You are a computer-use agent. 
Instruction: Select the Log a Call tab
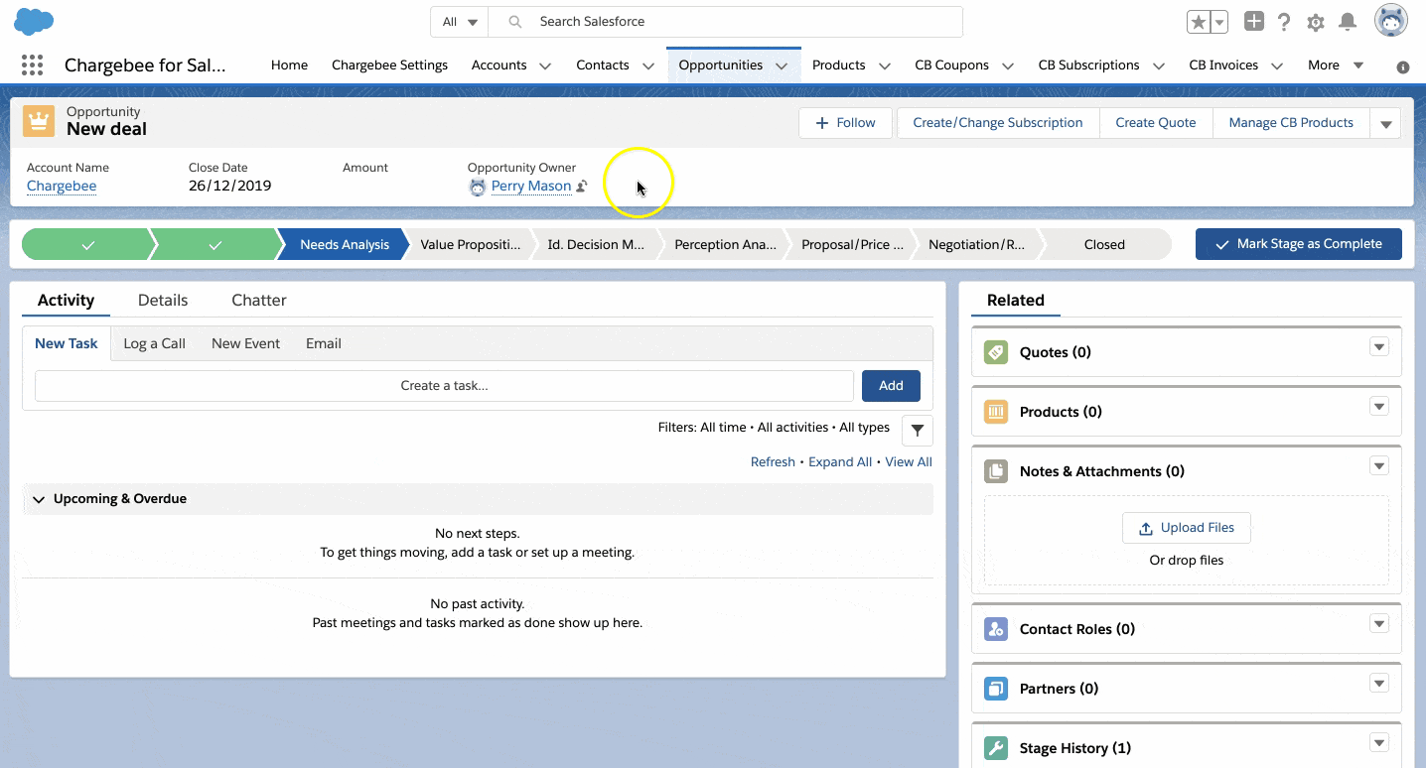coord(154,343)
